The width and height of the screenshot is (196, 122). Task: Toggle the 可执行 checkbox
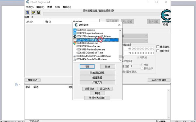click(x=138, y=57)
